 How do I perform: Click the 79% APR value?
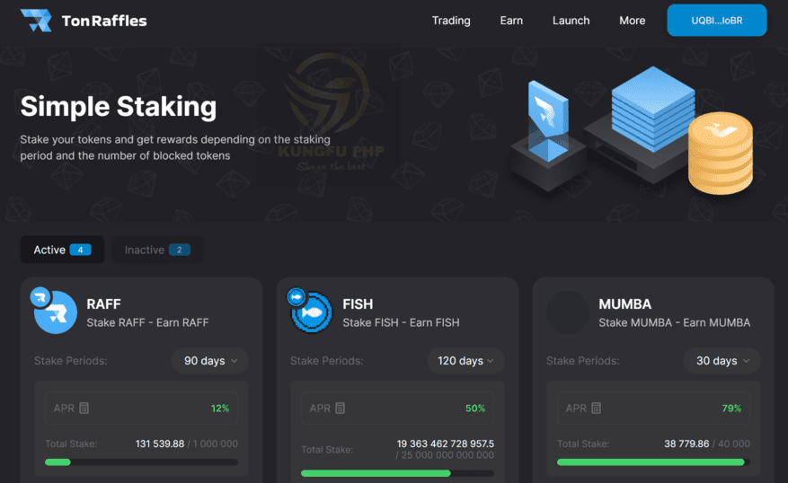tap(731, 408)
